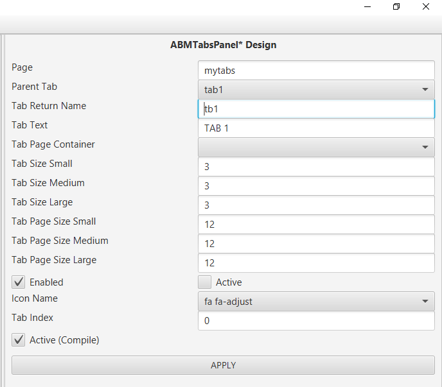The width and height of the screenshot is (442, 387).
Task: Click the Tab Text field
Action: [x=316, y=128]
